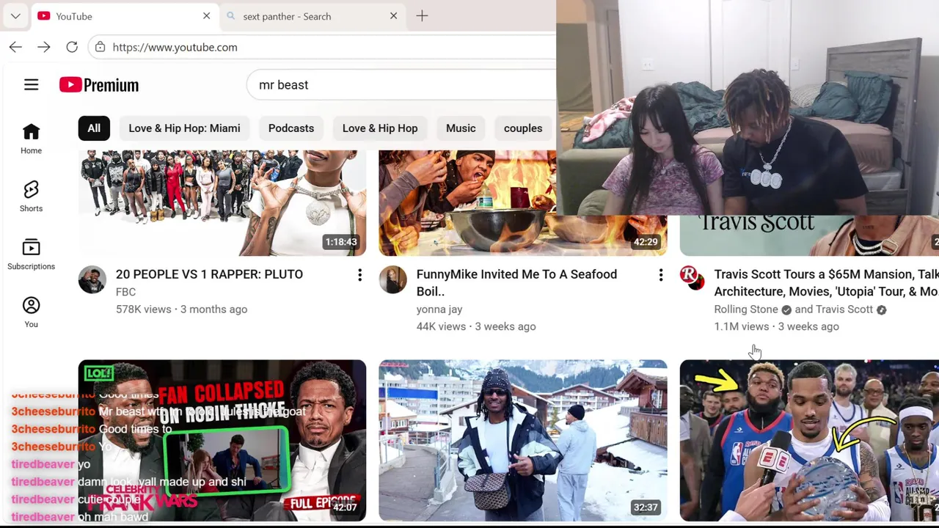Open Travis Scott Tours a $65M Mansion title
This screenshot has width=939, height=528.
[x=826, y=282]
